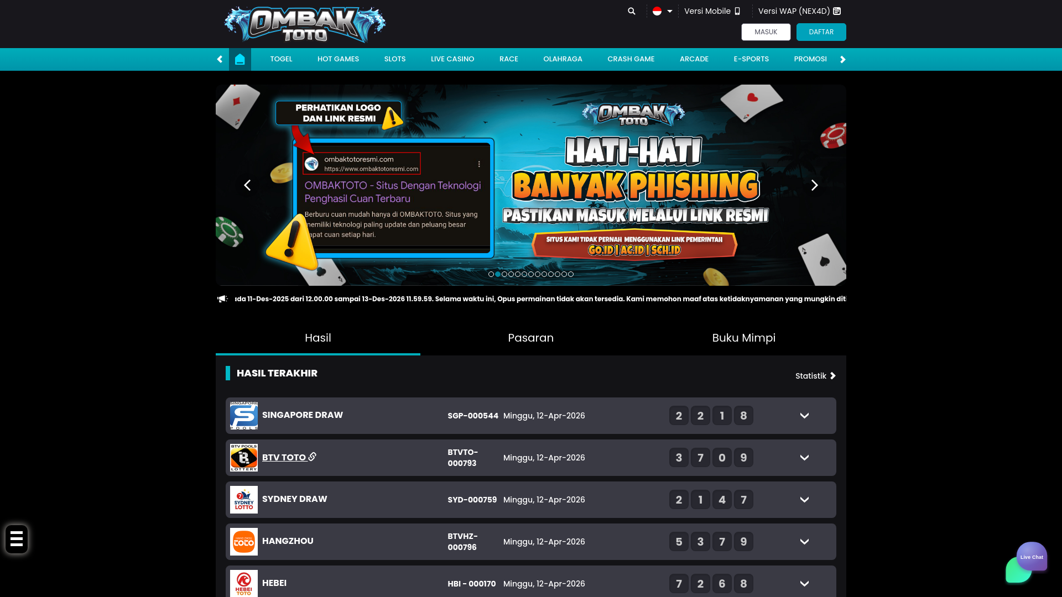This screenshot has width=1062, height=597.
Task: Open the ARCADE menu
Action: point(694,59)
